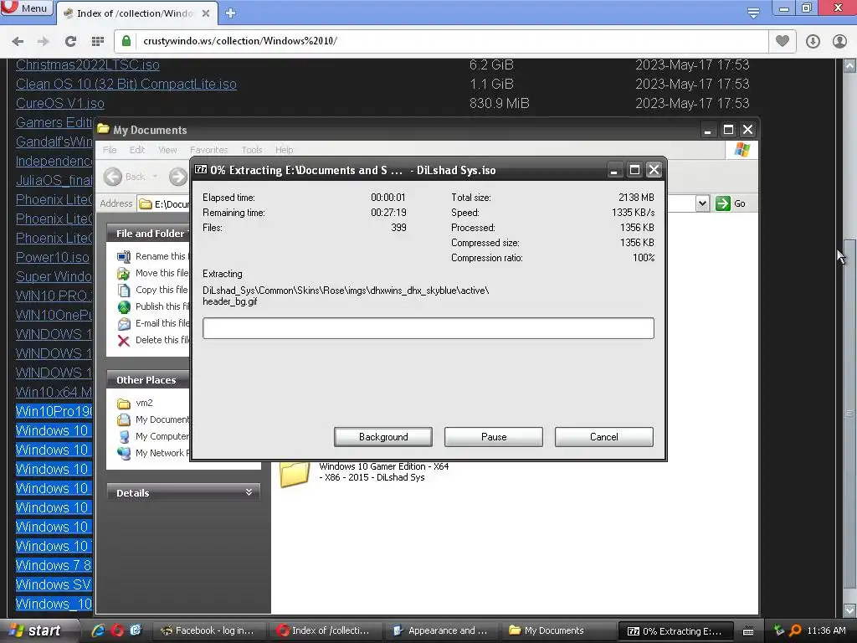This screenshot has height=643, width=857.
Task: Go forward in Opera browser
Action: (44, 41)
